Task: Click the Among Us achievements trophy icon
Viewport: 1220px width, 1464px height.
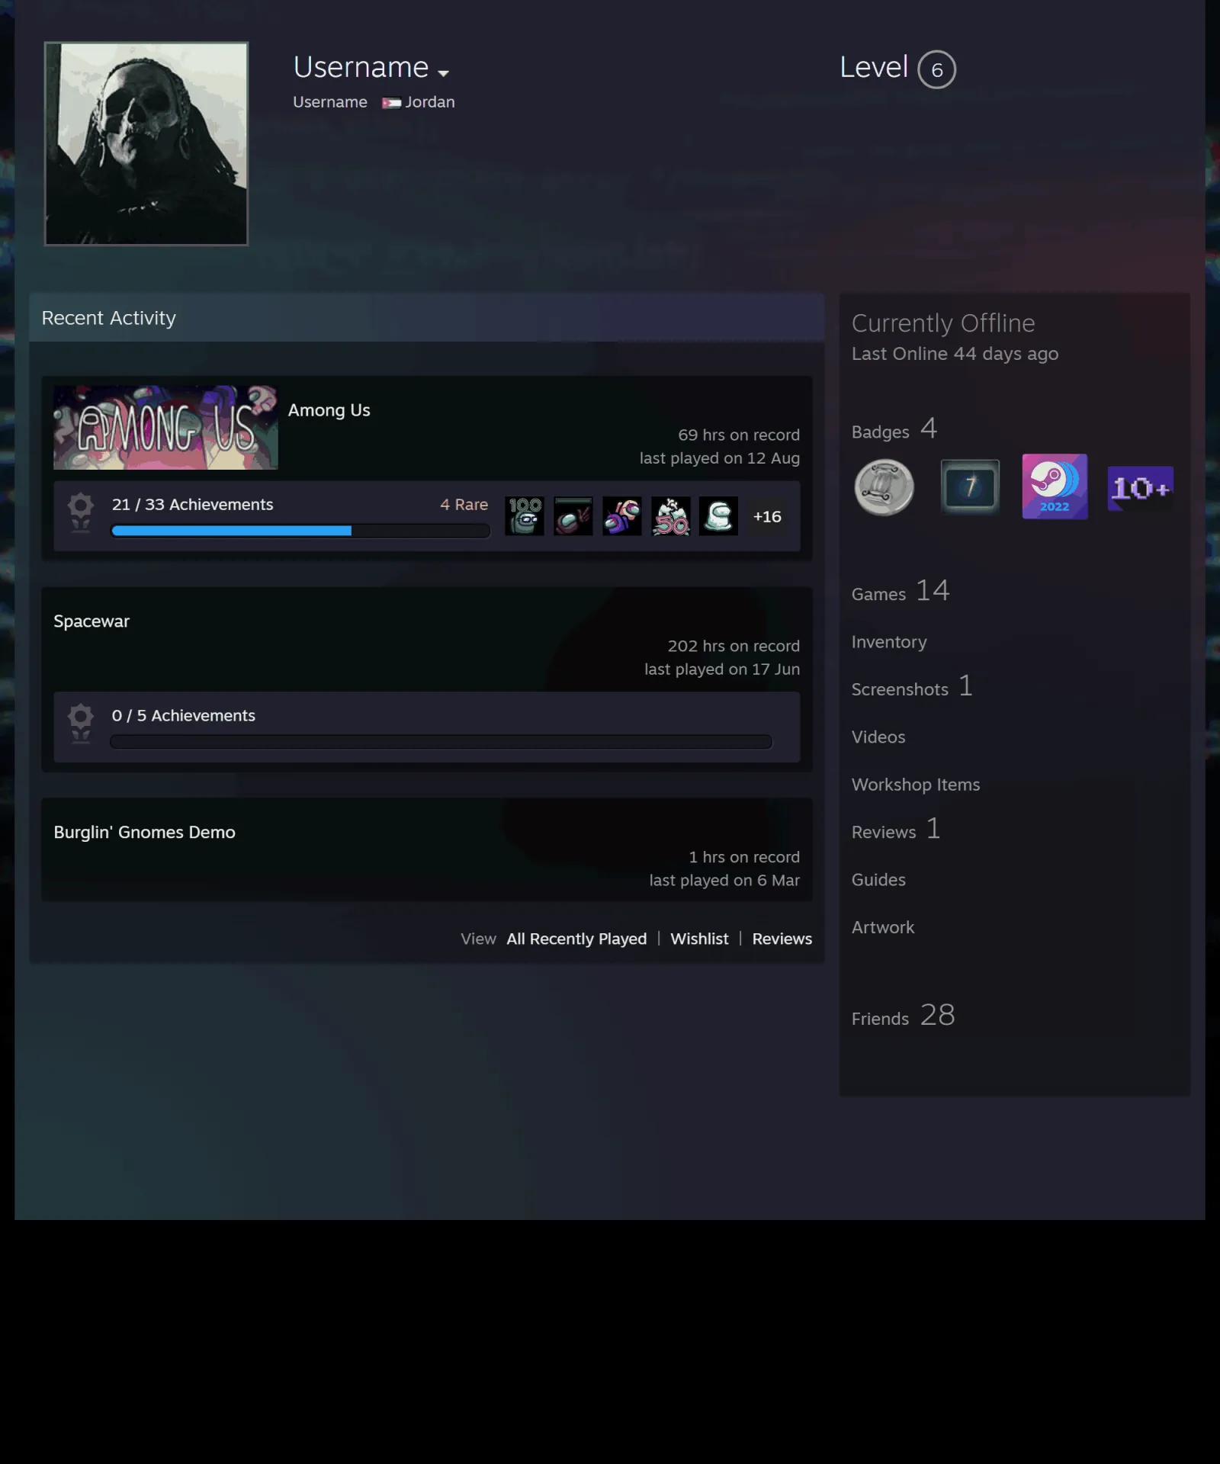Action: coord(80,512)
